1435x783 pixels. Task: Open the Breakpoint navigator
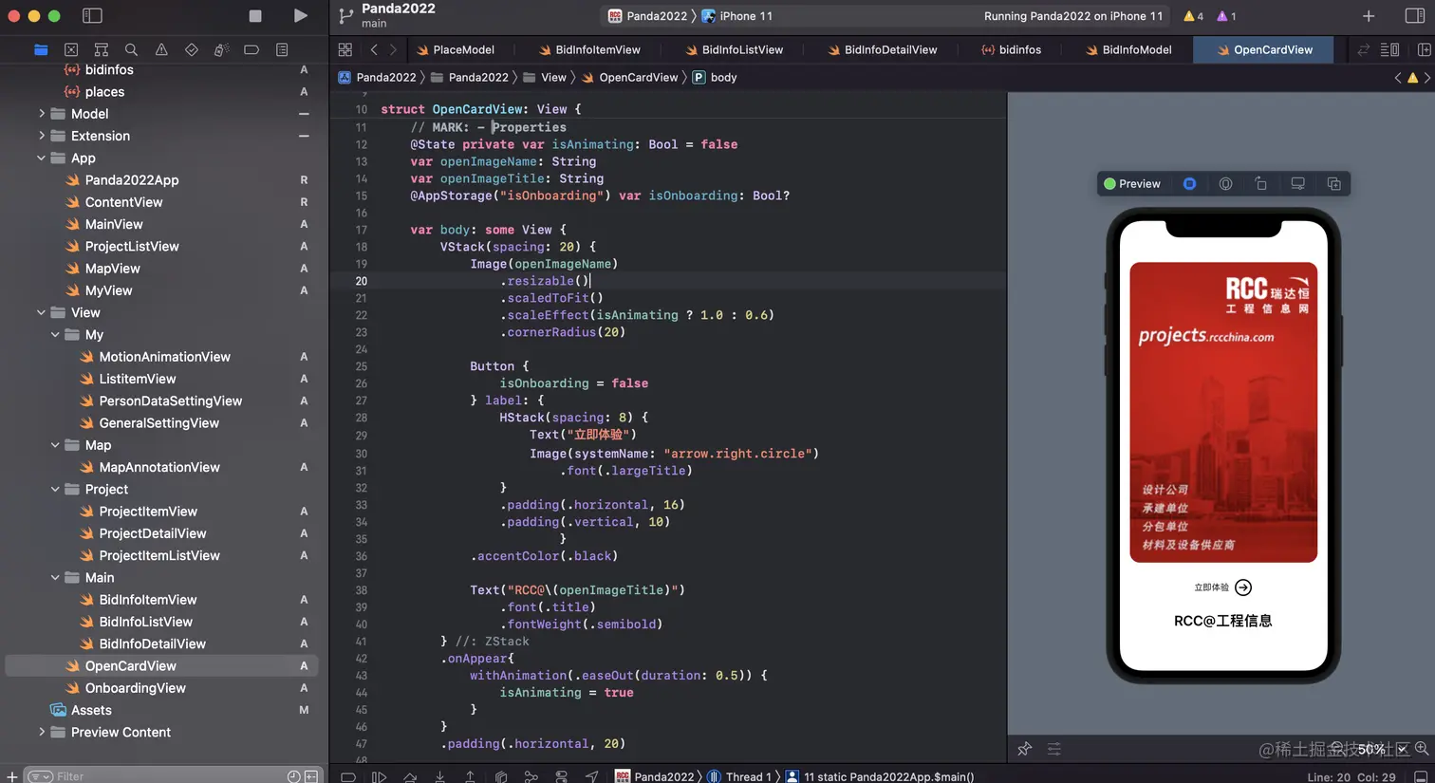[x=252, y=49]
